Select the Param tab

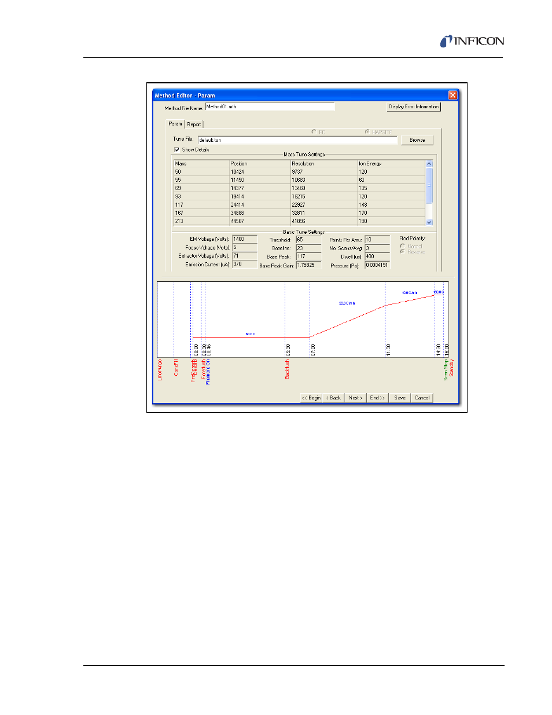coord(175,124)
